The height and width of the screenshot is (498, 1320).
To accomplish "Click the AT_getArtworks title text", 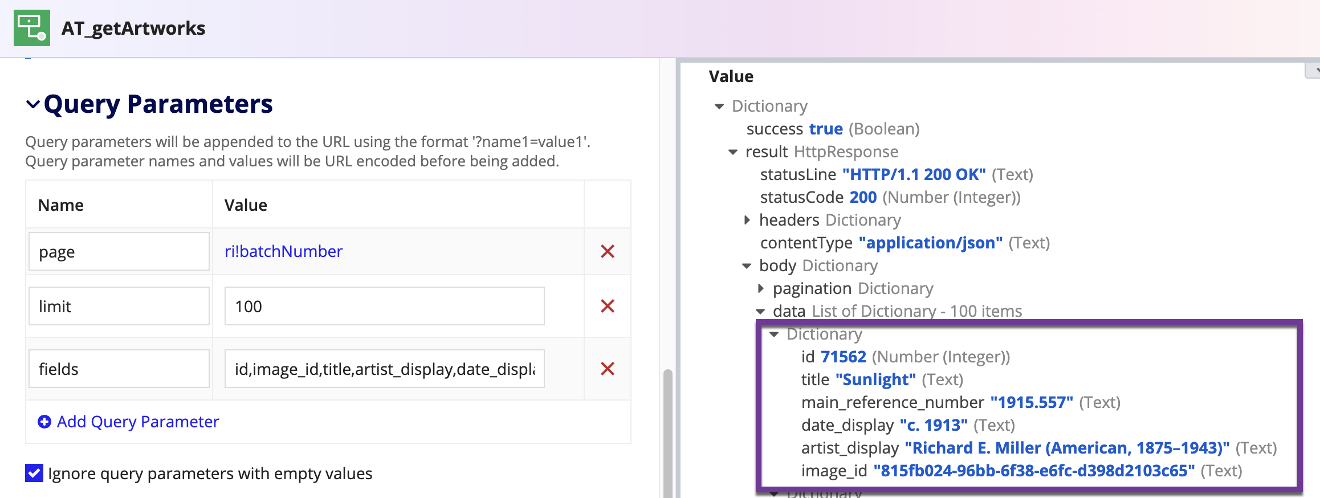I will [x=133, y=28].
